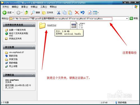Click 共享此文件夹 link
140x105 pixels.
coord(15,39)
